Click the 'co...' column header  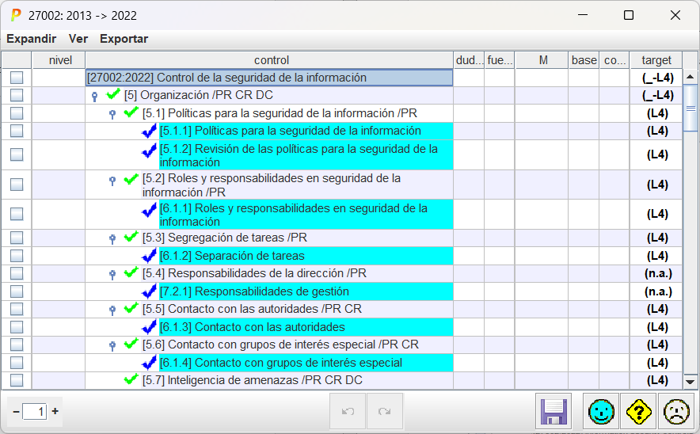click(614, 60)
